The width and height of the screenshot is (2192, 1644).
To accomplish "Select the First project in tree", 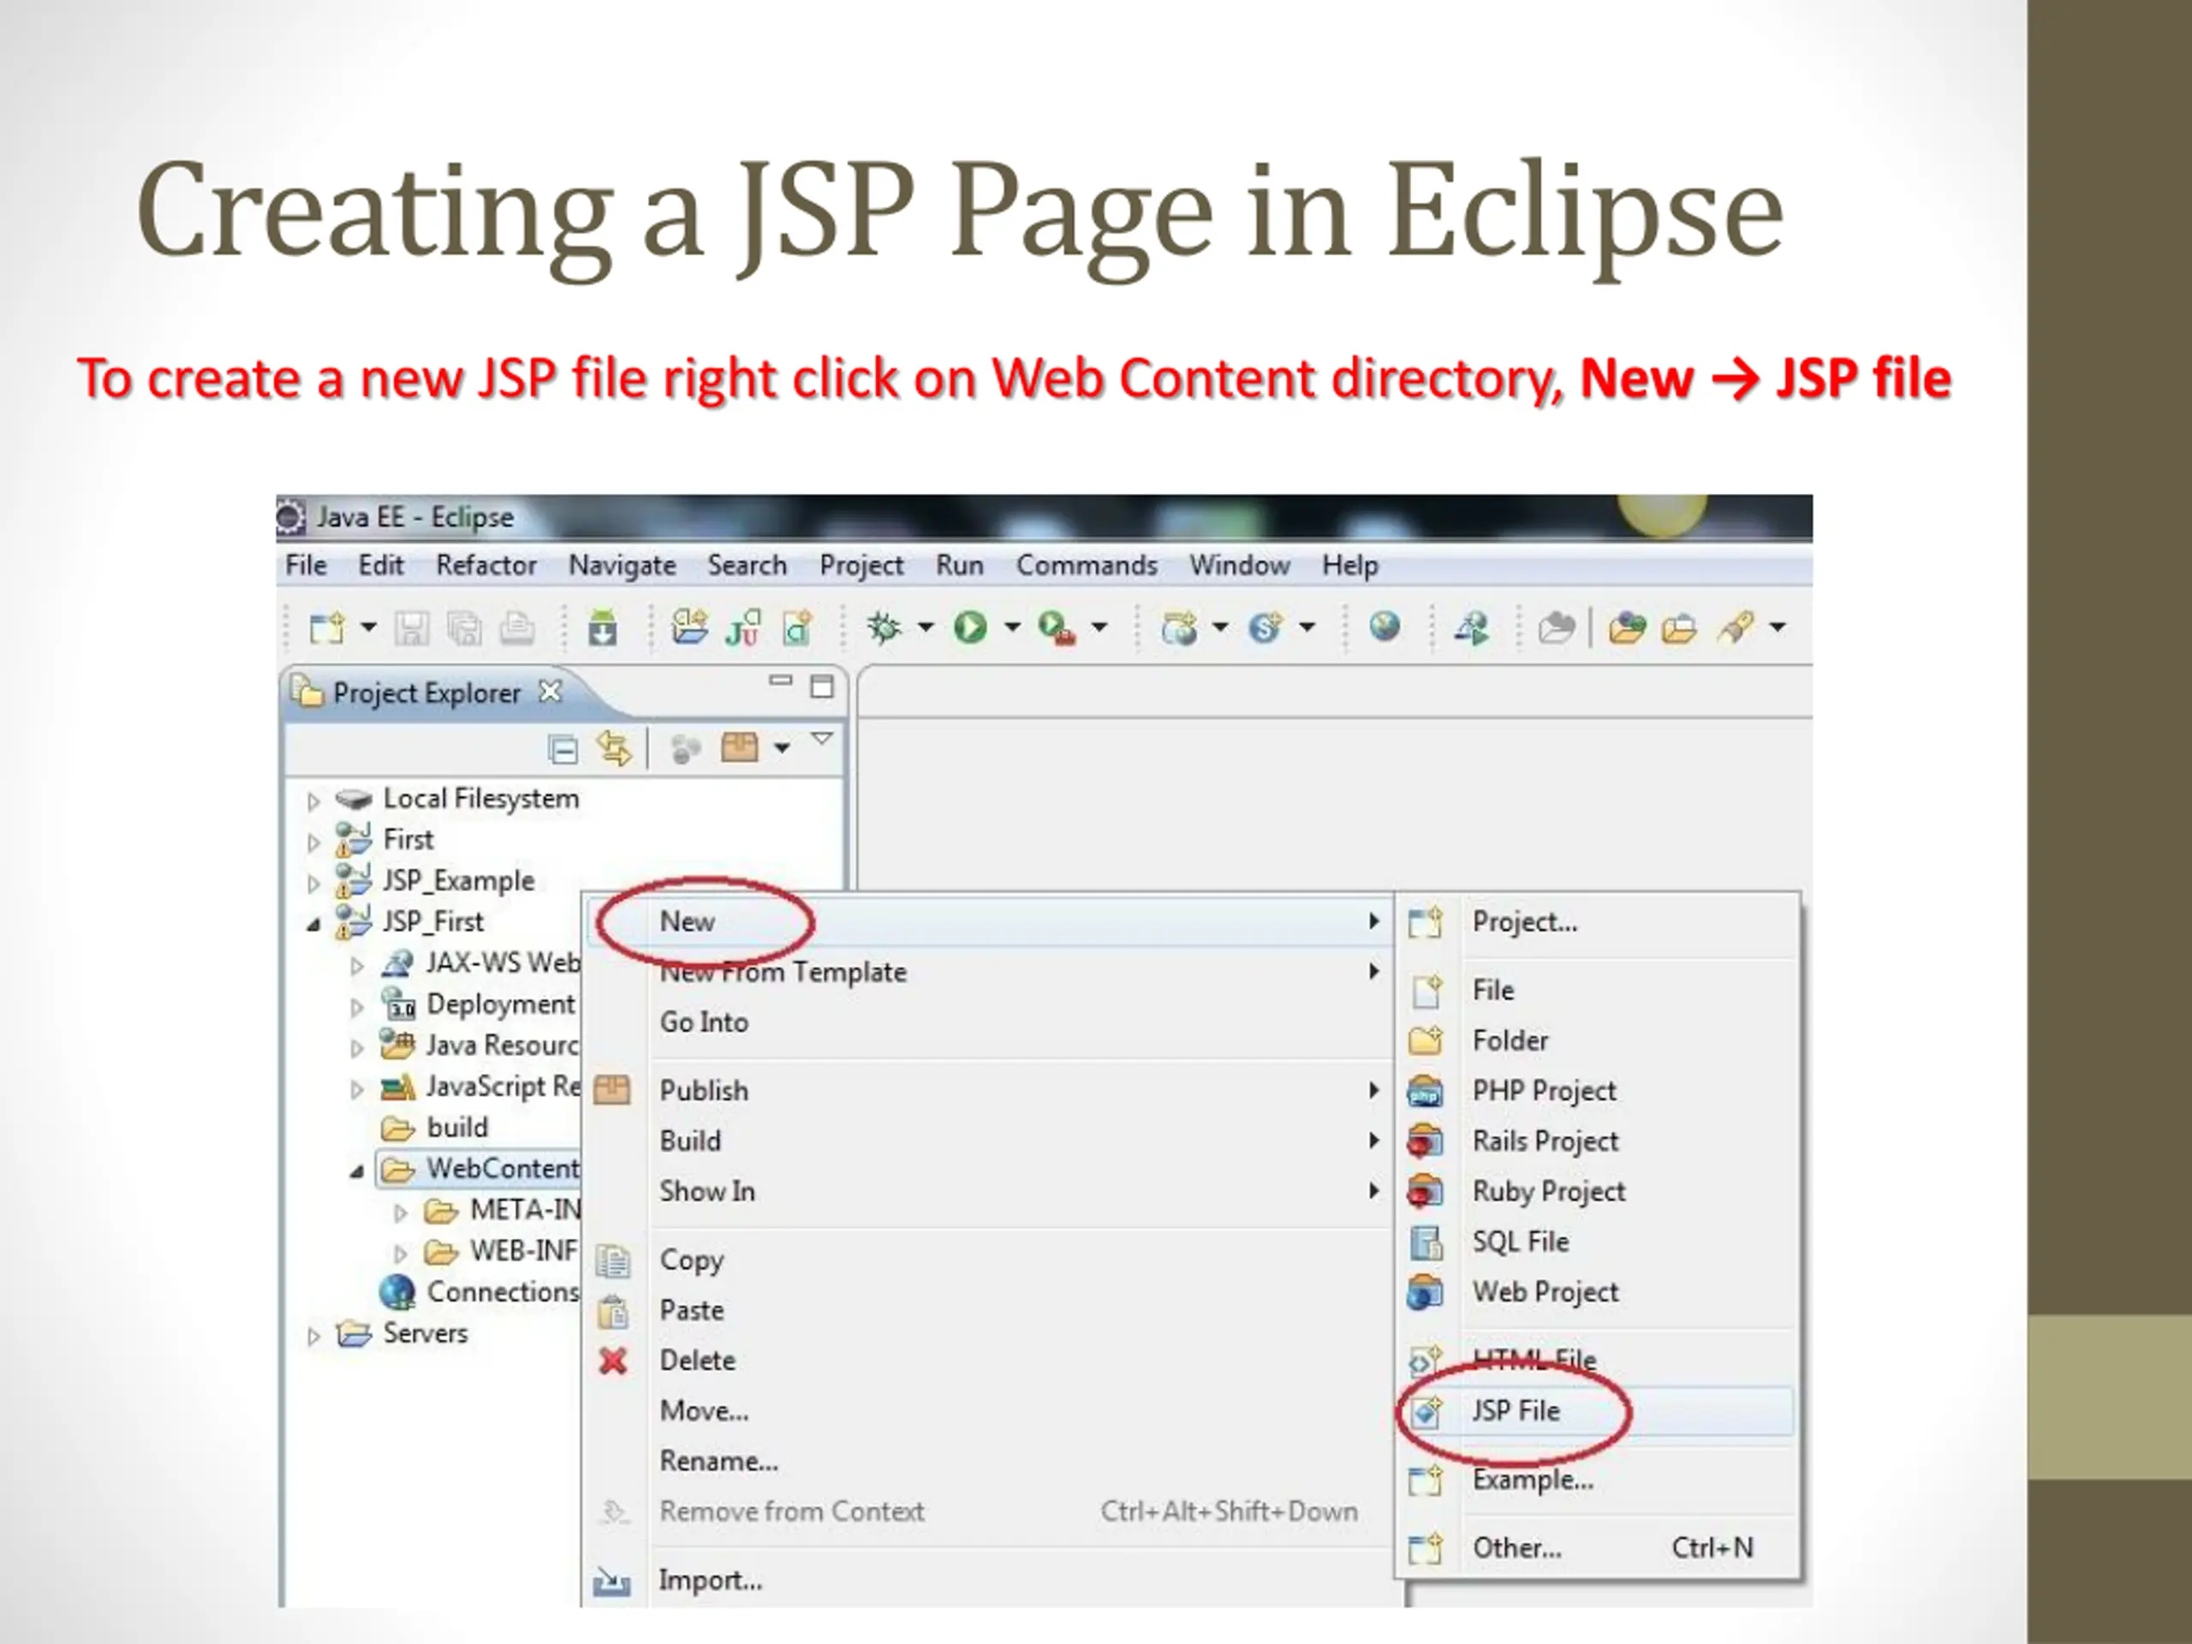I will tap(408, 839).
